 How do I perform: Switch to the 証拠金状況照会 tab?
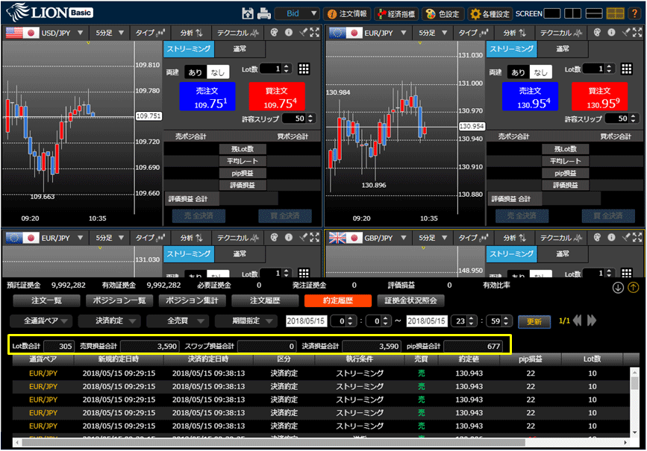(411, 300)
